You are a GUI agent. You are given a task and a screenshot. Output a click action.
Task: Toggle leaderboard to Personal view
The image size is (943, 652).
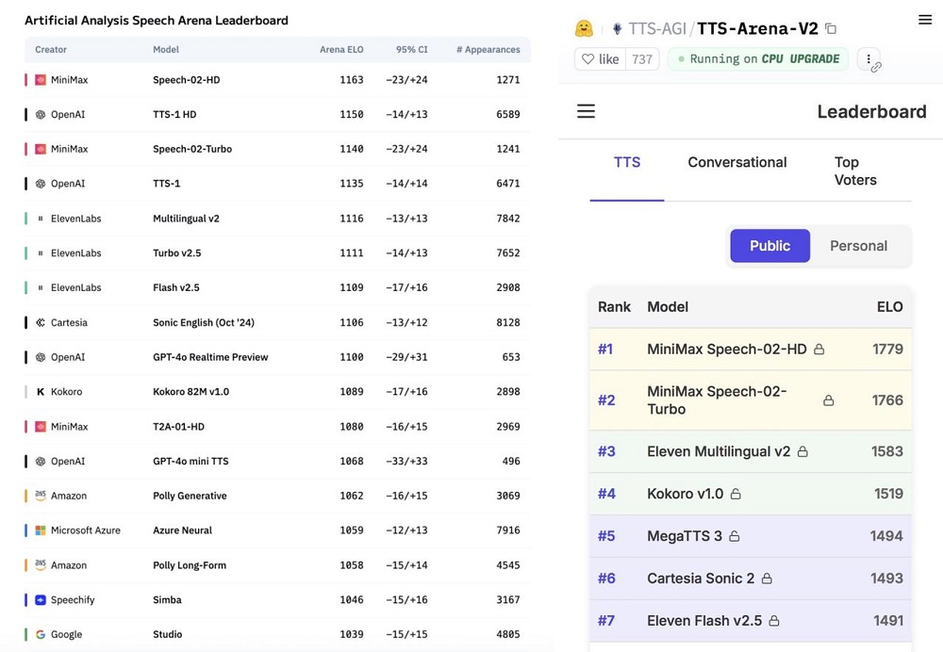point(858,246)
